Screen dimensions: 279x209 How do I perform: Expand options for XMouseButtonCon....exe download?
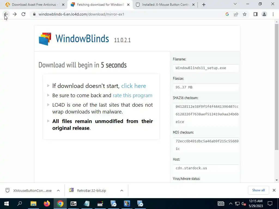pos(58,190)
